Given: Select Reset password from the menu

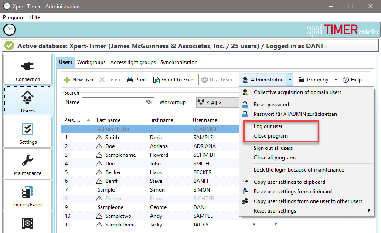Looking at the screenshot, I should [271, 105].
